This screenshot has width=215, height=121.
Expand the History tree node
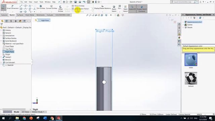pyautogui.click(x=1, y=30)
